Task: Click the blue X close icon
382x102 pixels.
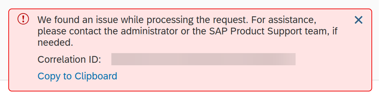Action: [x=358, y=20]
